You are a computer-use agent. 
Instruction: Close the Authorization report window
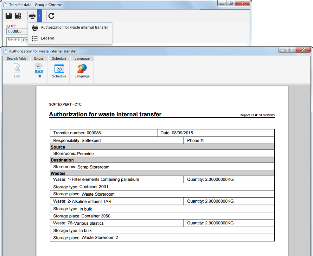303,50
